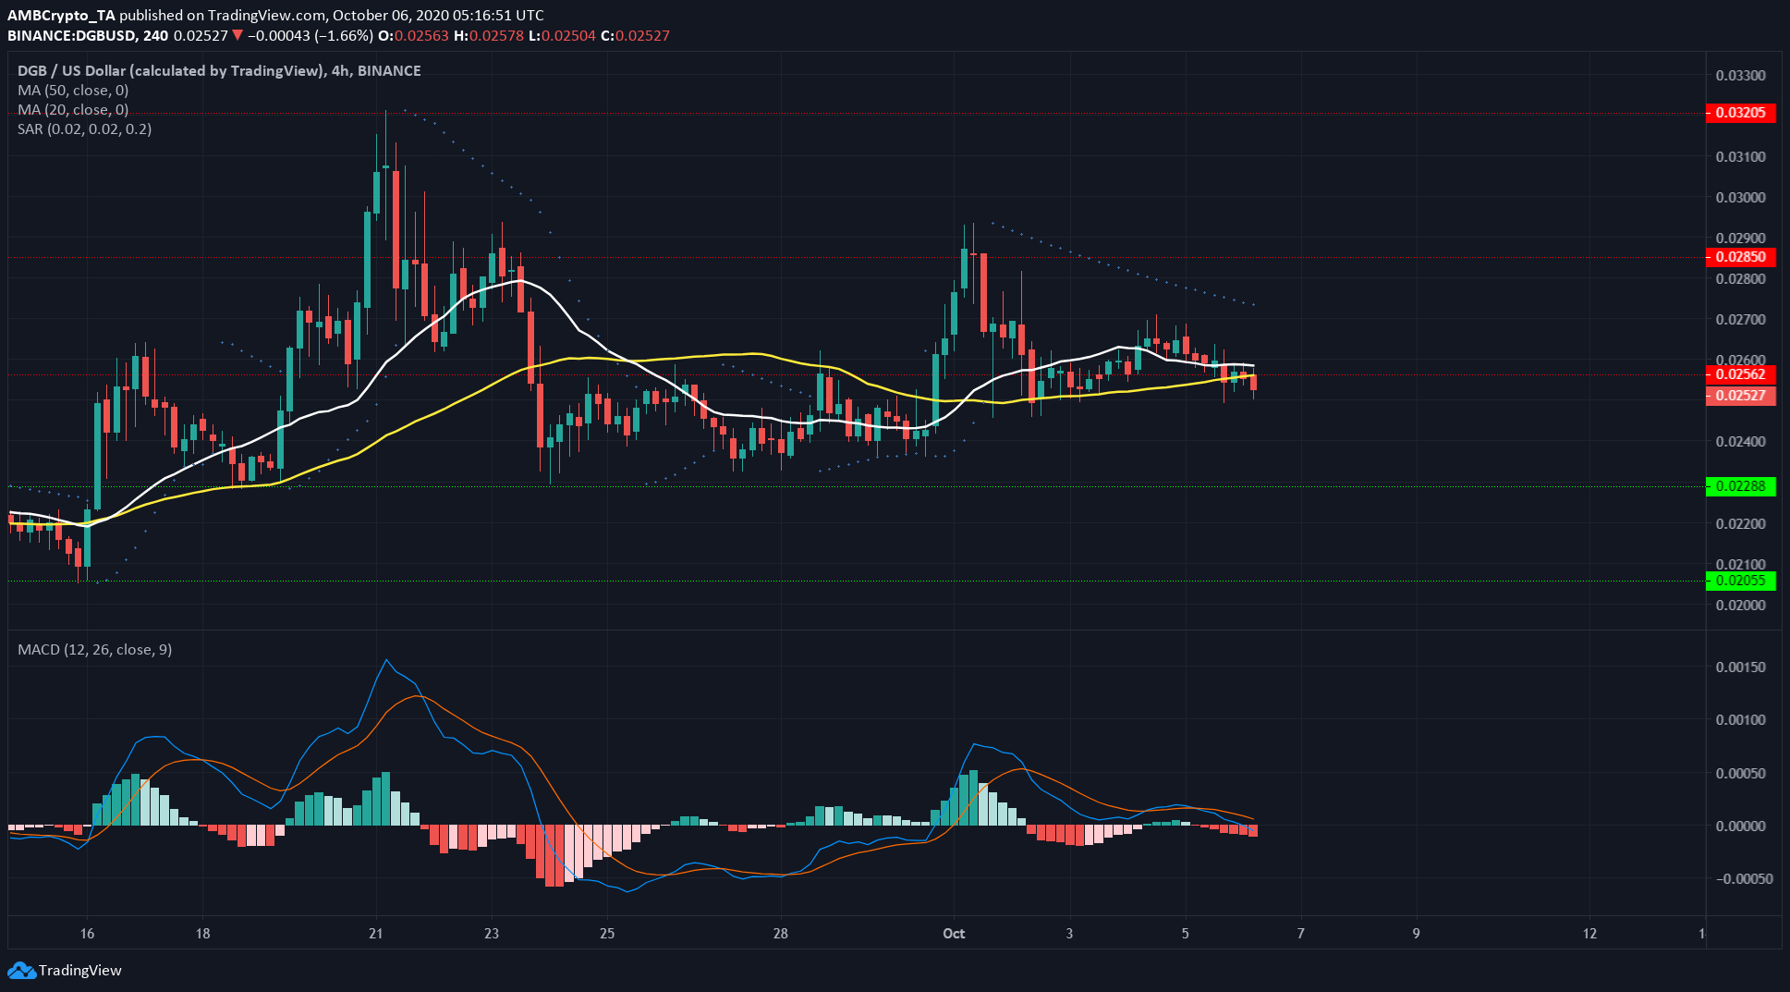The image size is (1790, 992).
Task: Click the 0.00150 MACD axis label
Action: (x=1740, y=667)
